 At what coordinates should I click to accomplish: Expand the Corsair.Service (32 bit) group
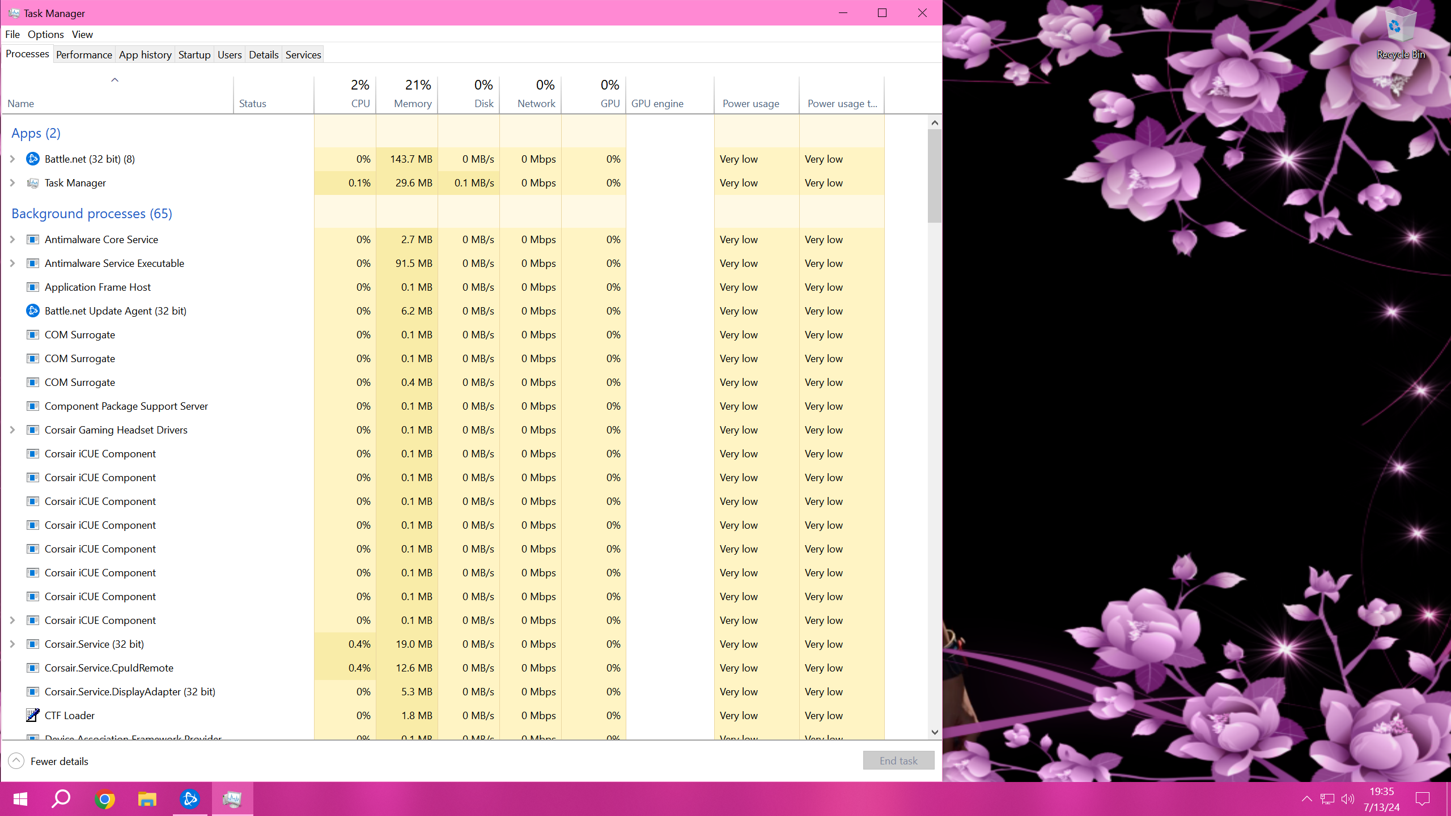click(12, 644)
